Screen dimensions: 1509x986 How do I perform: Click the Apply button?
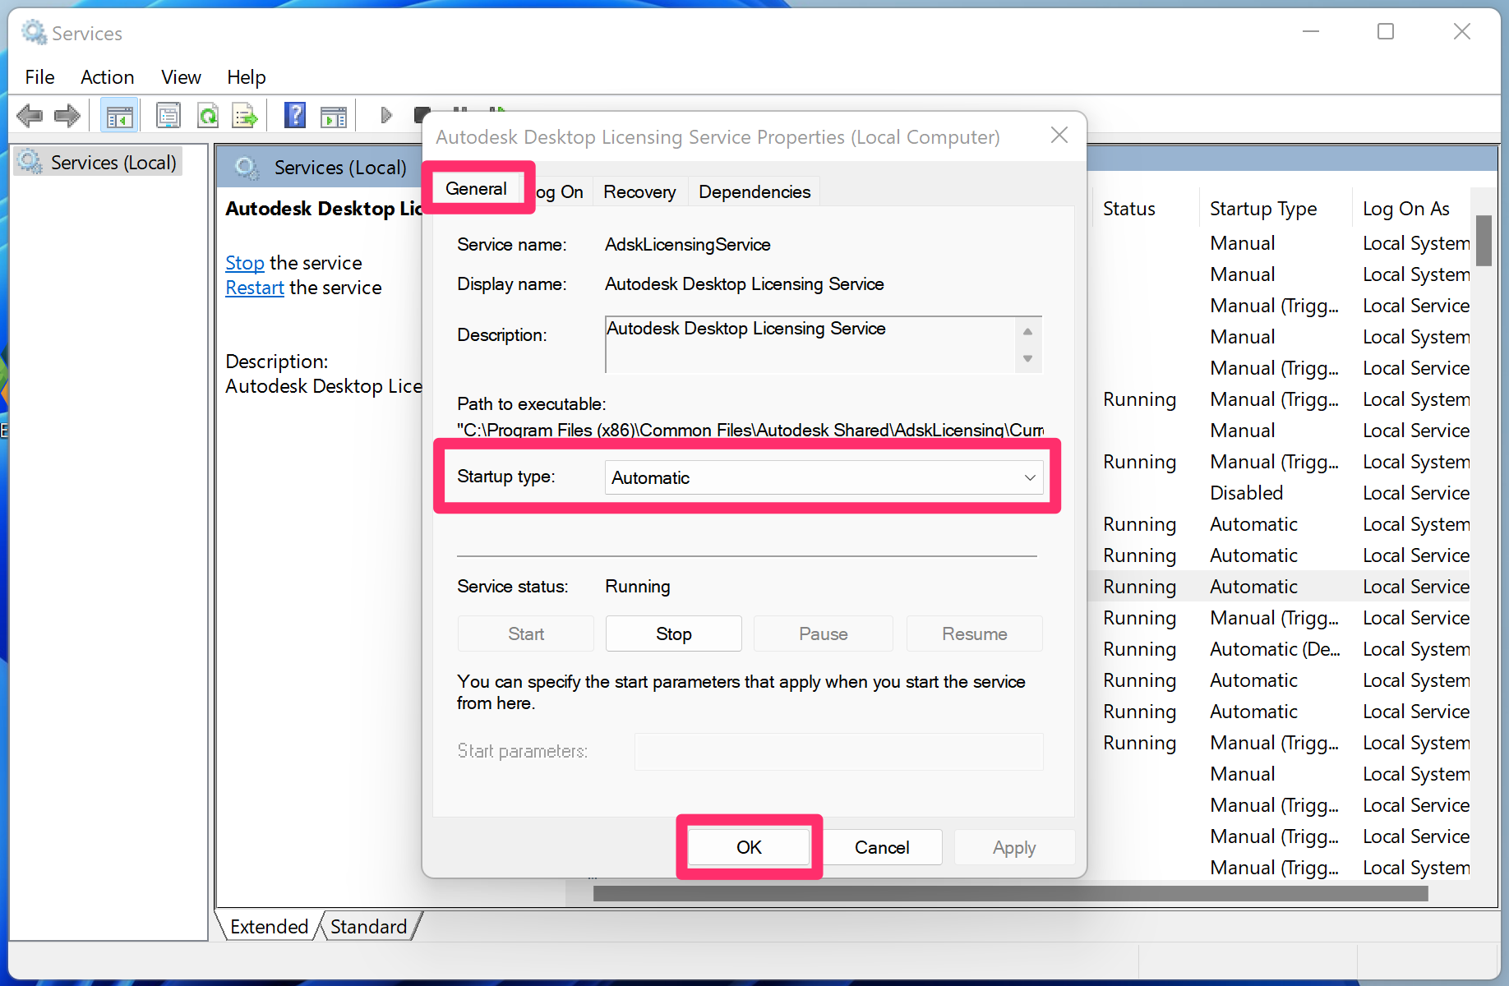pyautogui.click(x=1014, y=847)
